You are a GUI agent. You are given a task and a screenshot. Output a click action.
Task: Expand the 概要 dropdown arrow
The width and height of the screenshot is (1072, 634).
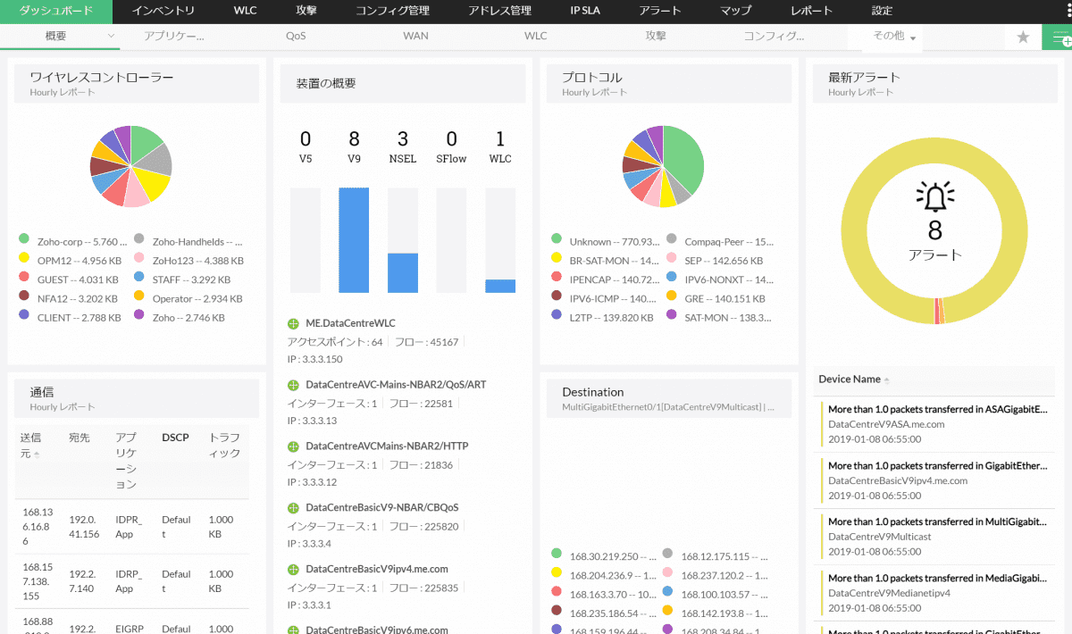[111, 37]
